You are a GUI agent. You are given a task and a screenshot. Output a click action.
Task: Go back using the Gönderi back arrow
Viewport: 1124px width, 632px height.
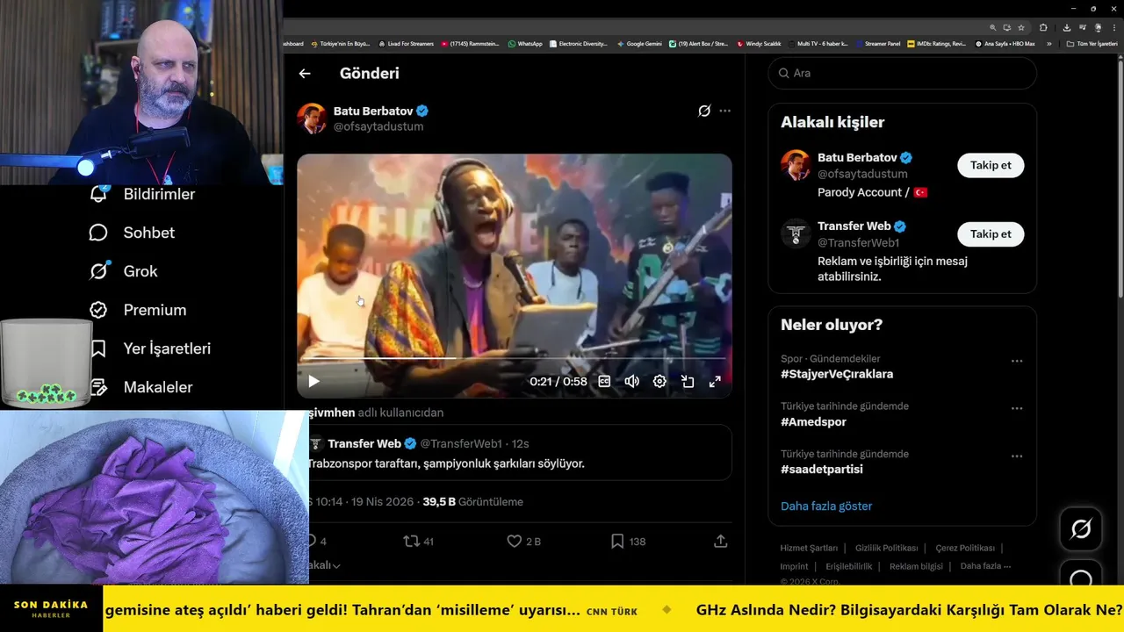point(305,74)
